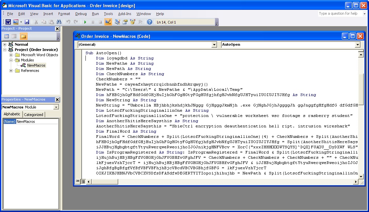Click the Break pause icon
The height and width of the screenshot is (212, 369).
click(93, 22)
